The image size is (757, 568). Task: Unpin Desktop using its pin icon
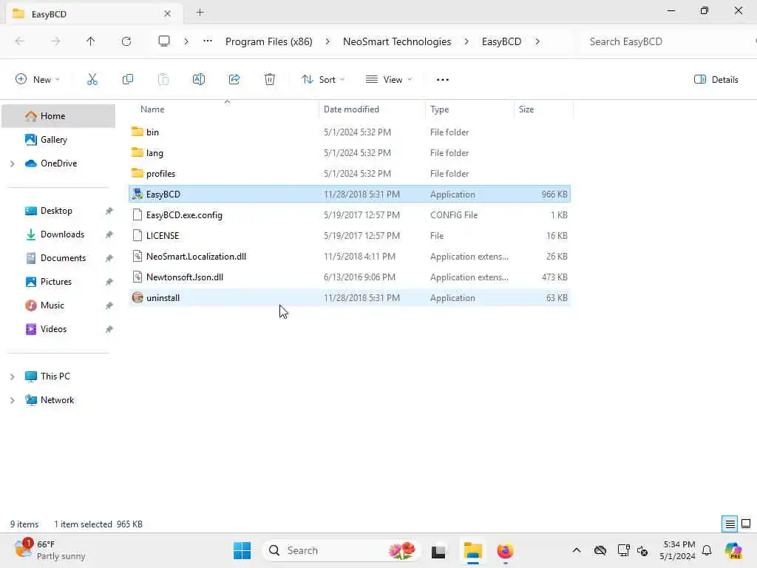click(109, 211)
